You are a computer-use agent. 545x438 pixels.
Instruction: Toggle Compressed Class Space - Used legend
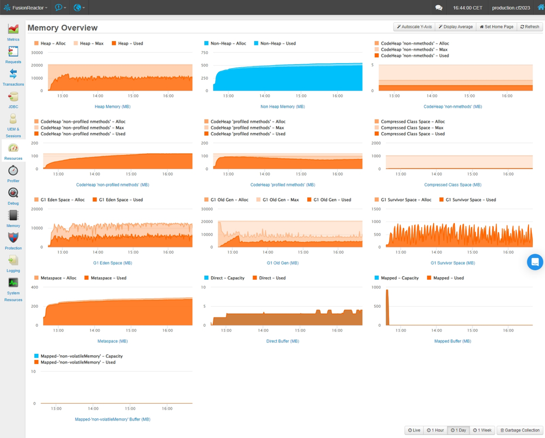click(x=410, y=134)
